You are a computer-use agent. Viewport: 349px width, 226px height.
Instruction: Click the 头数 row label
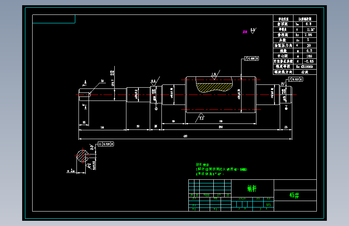[x=283, y=40]
